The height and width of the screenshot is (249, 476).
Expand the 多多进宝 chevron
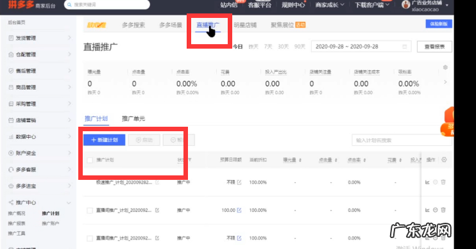69,186
